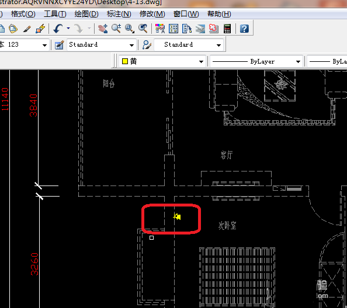Open the 绘图(D) menu
The width and height of the screenshot is (347, 308).
[86, 14]
